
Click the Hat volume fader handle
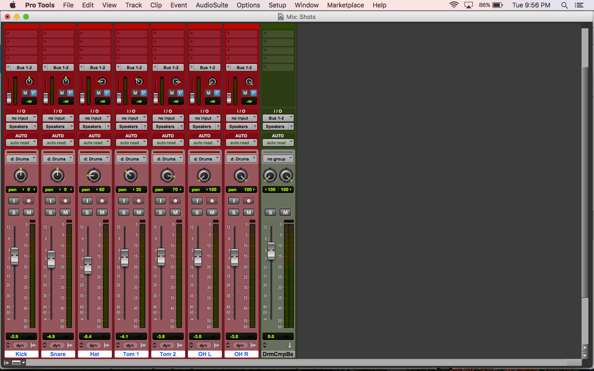pos(88,265)
